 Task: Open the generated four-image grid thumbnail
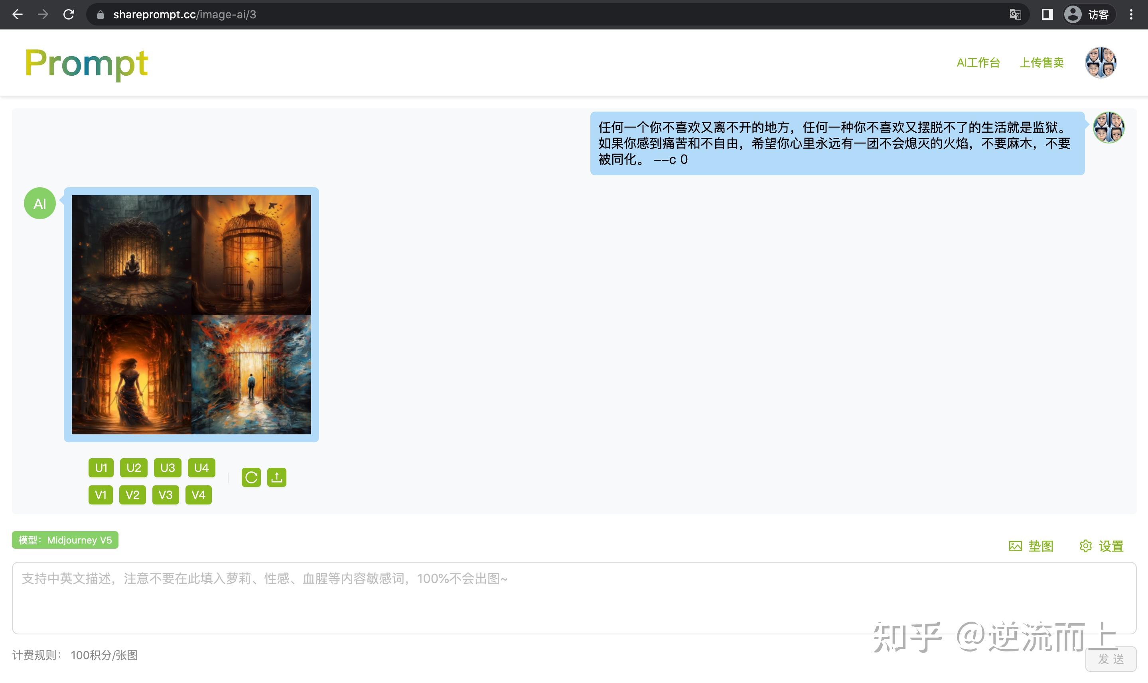click(x=191, y=315)
